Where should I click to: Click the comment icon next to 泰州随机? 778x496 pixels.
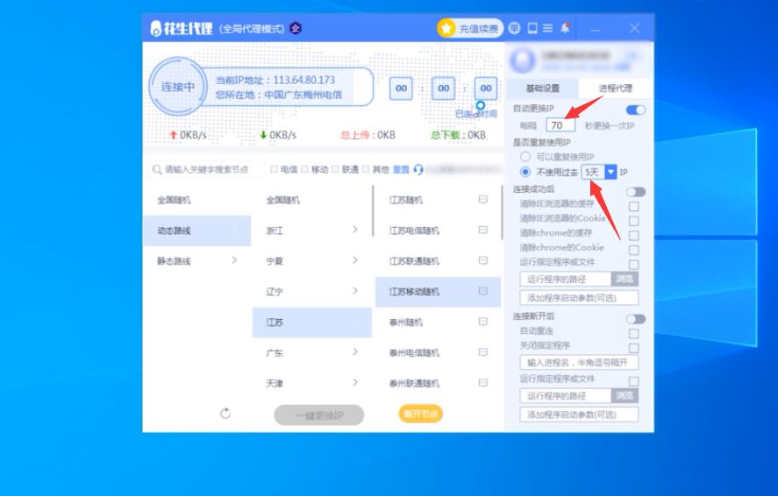click(482, 322)
